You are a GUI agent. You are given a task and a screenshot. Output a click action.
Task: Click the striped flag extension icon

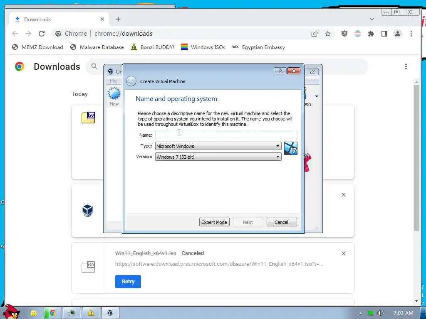[x=358, y=34]
